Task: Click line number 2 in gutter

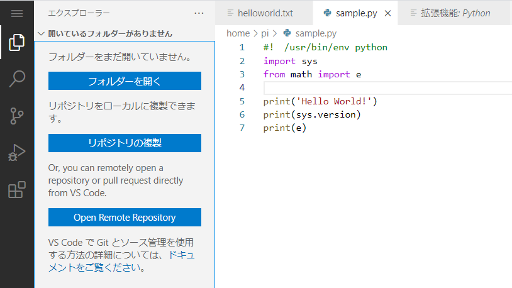Action: [x=242, y=61]
